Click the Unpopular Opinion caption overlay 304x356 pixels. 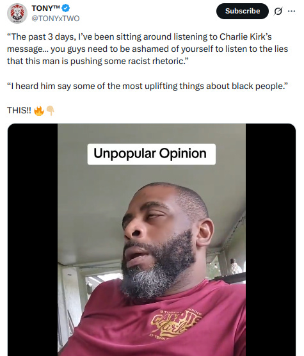pyautogui.click(x=151, y=154)
